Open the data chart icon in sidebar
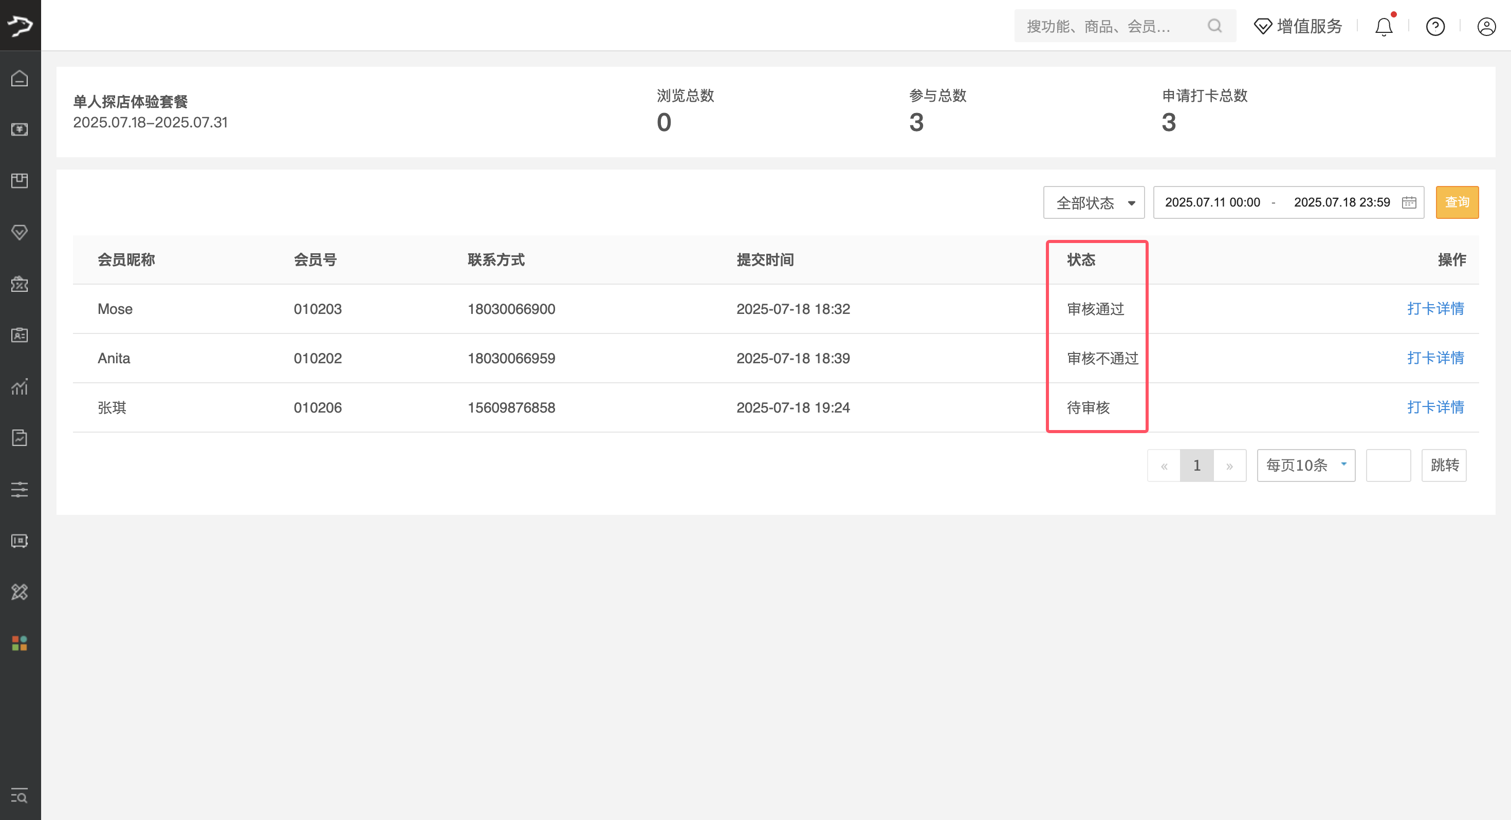This screenshot has height=820, width=1511. pyautogui.click(x=20, y=386)
